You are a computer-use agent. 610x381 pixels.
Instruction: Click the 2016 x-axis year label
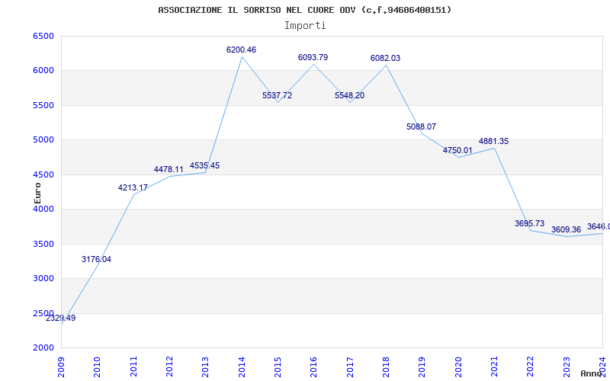pyautogui.click(x=314, y=367)
